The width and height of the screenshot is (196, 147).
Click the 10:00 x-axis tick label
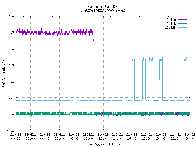[88, 138]
